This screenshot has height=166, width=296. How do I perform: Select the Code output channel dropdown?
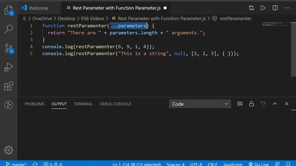tap(200, 104)
